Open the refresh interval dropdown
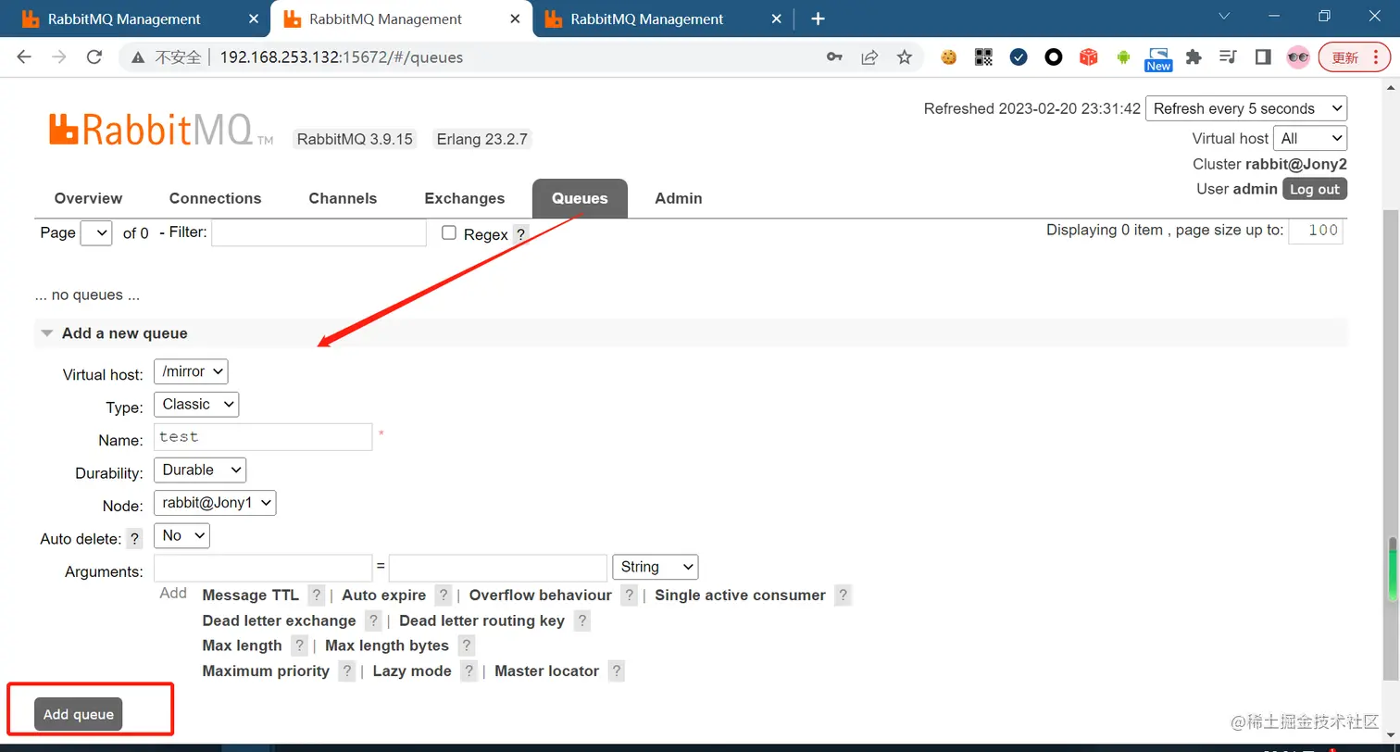Viewport: 1400px width, 752px height. [1246, 108]
